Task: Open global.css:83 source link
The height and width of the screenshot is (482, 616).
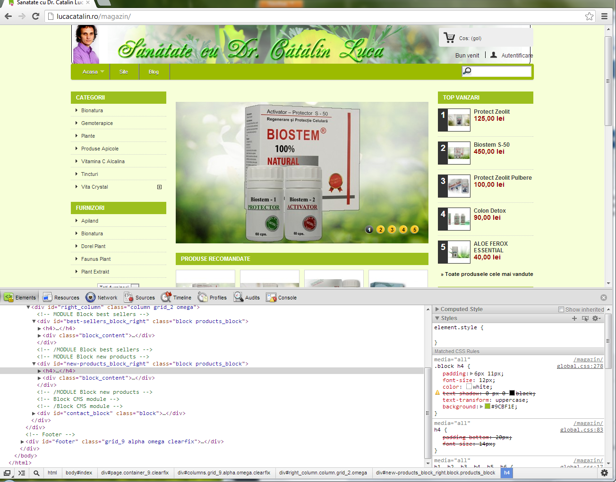Action: (x=582, y=430)
